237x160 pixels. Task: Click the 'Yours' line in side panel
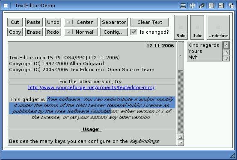pyautogui.click(x=195, y=51)
